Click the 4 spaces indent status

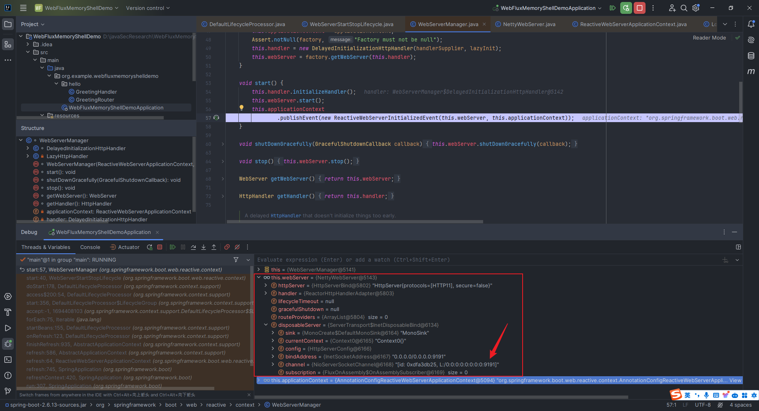point(741,405)
